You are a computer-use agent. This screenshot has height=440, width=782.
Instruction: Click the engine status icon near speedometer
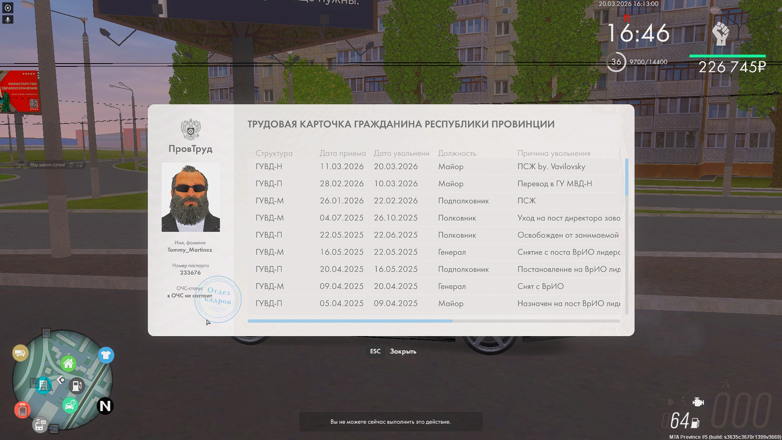tap(698, 402)
